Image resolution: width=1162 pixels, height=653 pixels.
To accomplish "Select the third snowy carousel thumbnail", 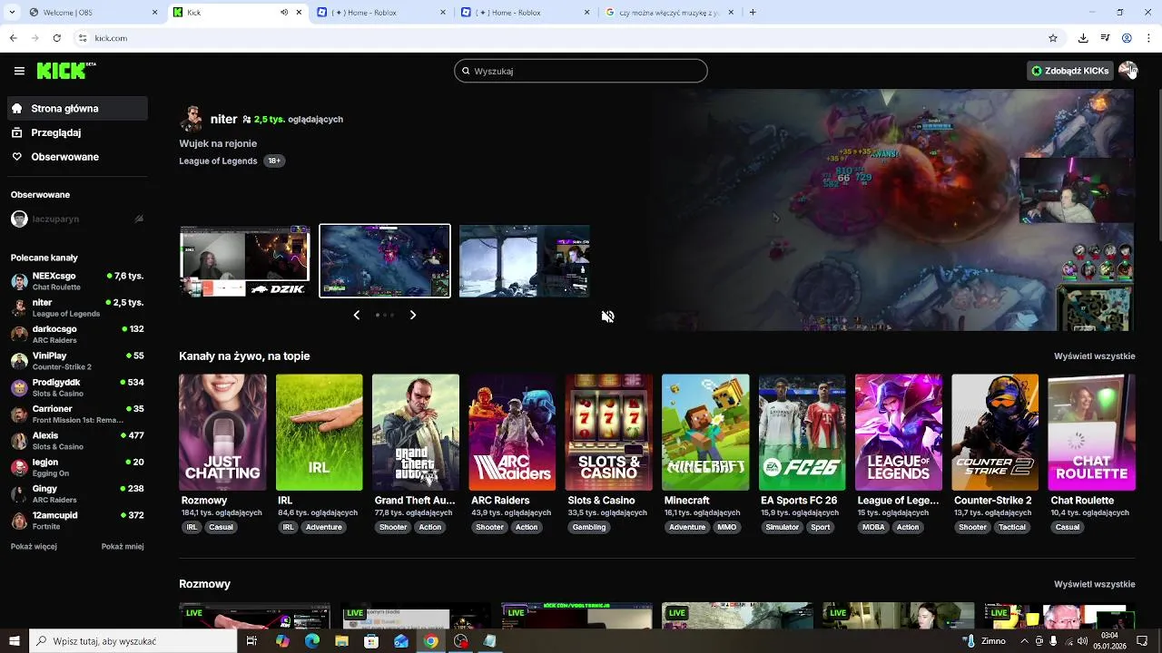I will point(525,261).
